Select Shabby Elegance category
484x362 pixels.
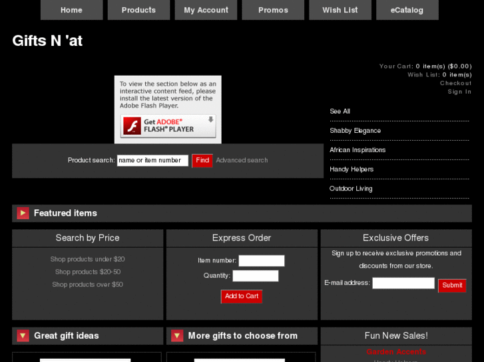tap(355, 131)
